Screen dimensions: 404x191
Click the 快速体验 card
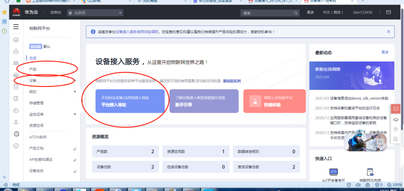pos(274,101)
